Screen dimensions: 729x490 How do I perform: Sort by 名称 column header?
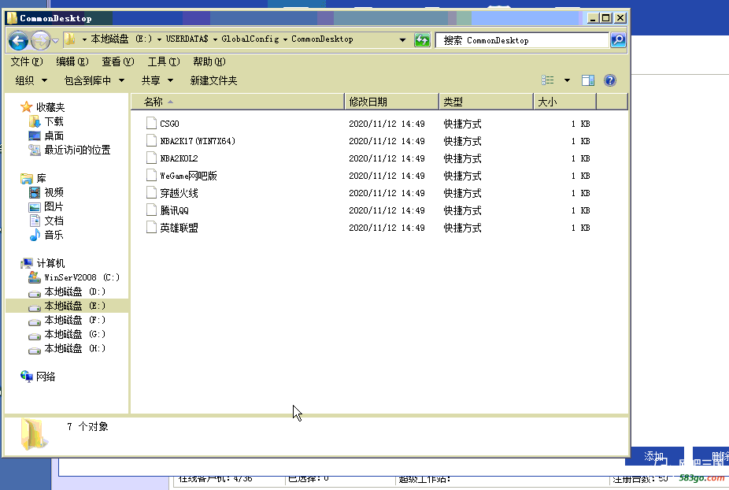click(238, 102)
